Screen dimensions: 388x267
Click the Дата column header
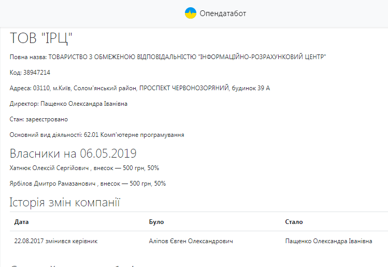point(22,222)
